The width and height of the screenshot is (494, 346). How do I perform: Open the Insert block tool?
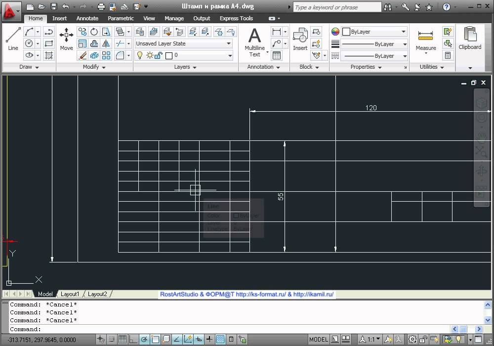(x=300, y=40)
